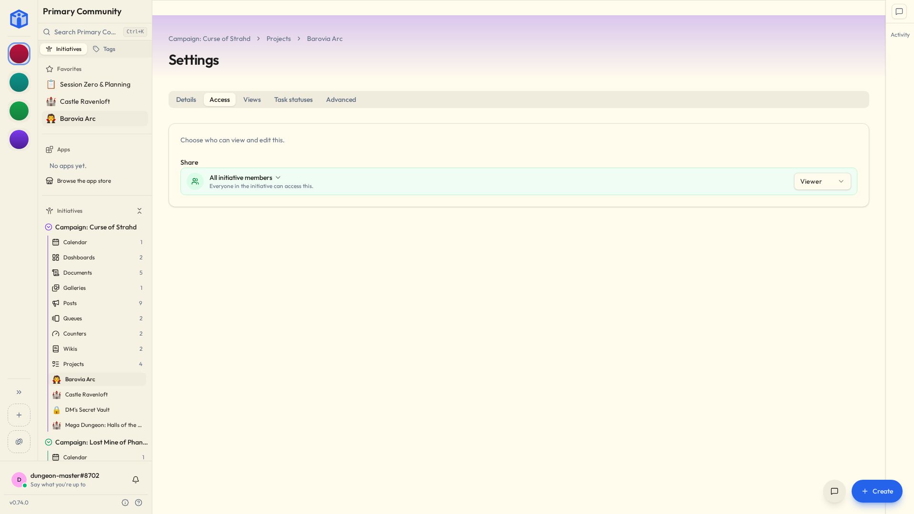Select the Access settings tab
Image resolution: width=914 pixels, height=514 pixels.
coord(219,99)
